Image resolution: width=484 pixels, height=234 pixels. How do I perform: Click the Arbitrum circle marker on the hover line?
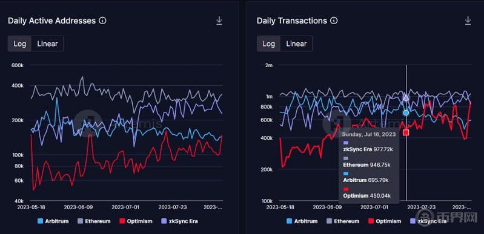pos(406,113)
